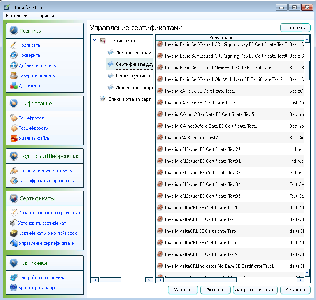This screenshot has width=316, height=300.
Task: Click the Добавить подпись plus icon
Action: point(14,65)
